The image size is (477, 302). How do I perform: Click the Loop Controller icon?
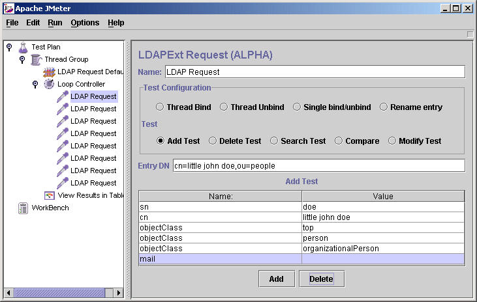[x=49, y=84]
